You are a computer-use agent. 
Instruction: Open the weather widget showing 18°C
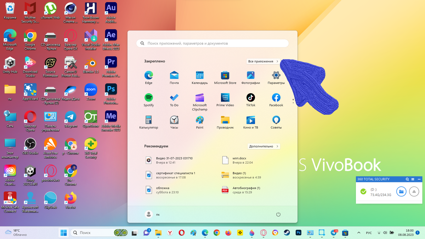click(x=16, y=233)
